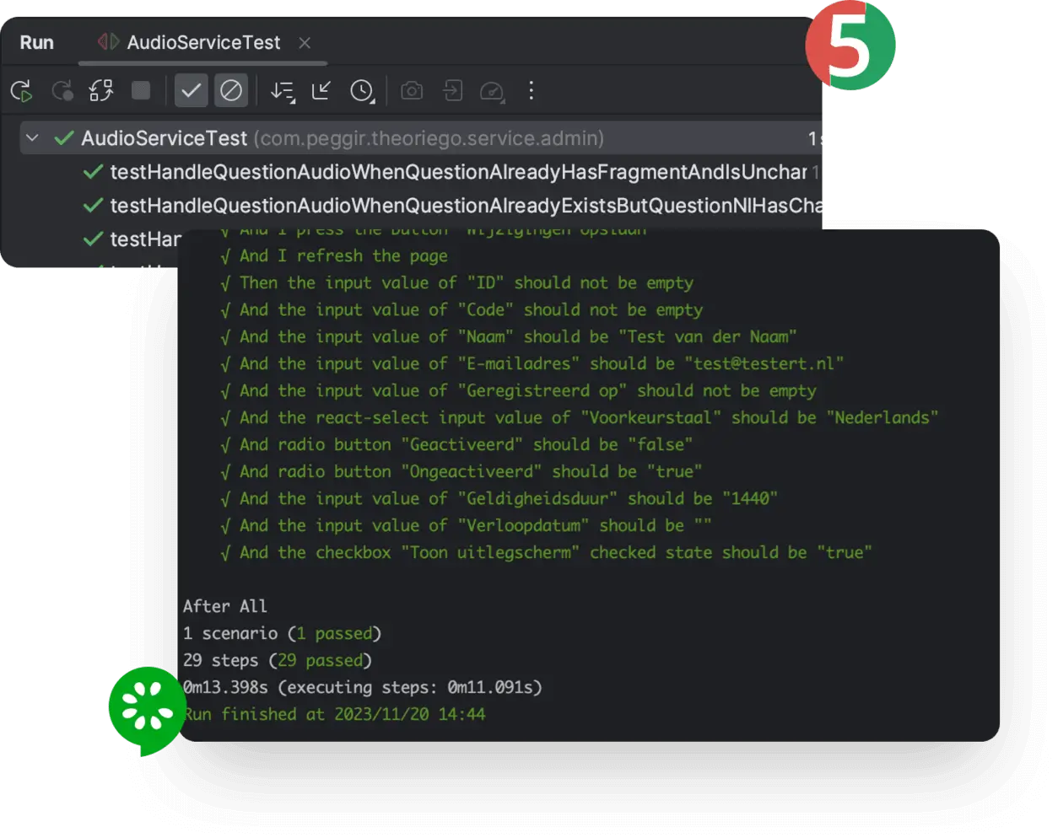The width and height of the screenshot is (1058, 838).
Task: Select the Apply Code Changes icon
Action: [100, 91]
